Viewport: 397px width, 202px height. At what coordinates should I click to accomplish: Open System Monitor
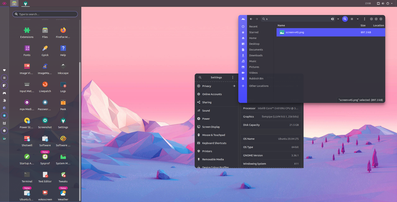(63, 159)
